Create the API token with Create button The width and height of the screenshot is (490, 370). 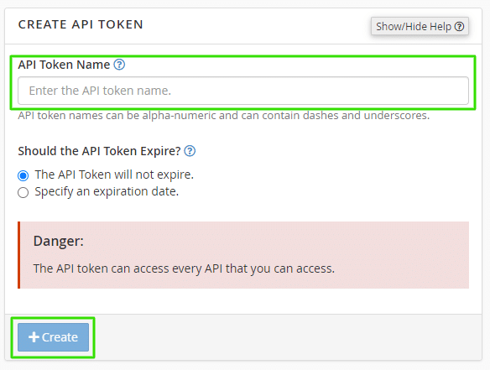(x=53, y=337)
